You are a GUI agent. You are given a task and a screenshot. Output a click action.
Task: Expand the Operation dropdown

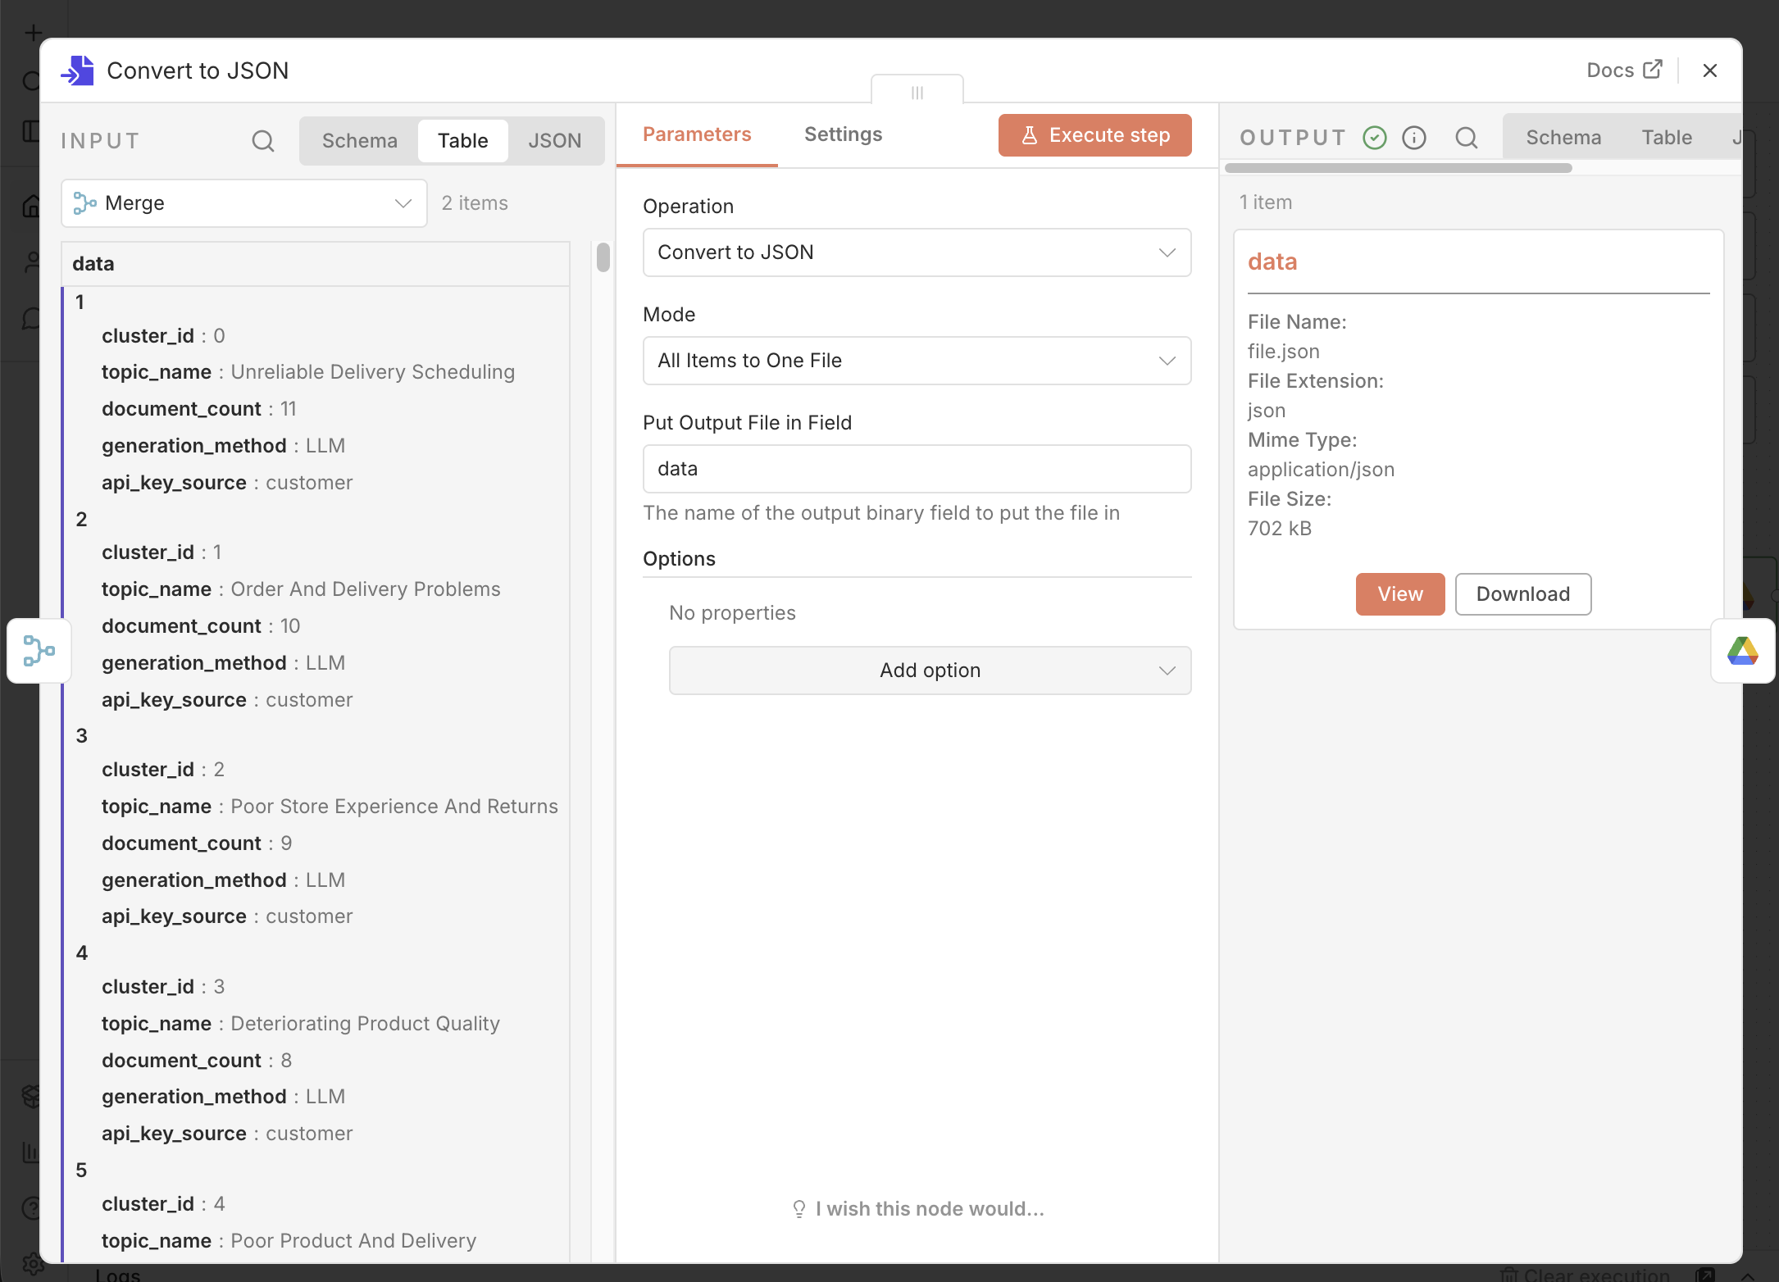pos(916,252)
